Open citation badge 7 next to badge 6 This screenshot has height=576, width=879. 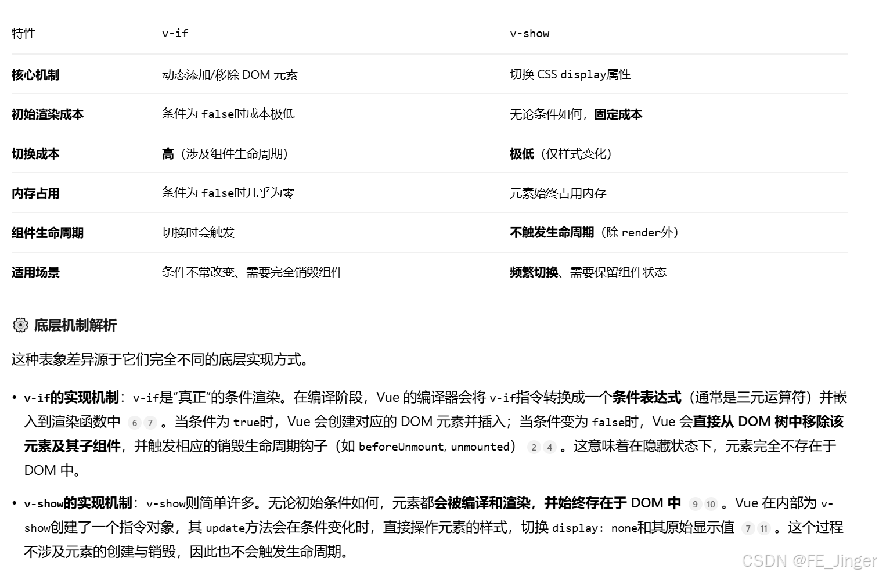tap(150, 423)
